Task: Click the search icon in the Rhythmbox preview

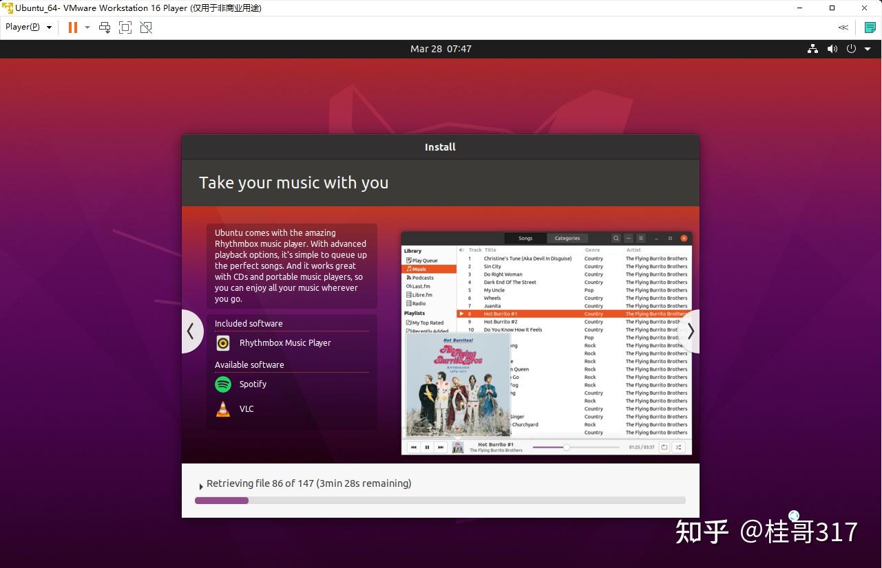Action: [616, 239]
